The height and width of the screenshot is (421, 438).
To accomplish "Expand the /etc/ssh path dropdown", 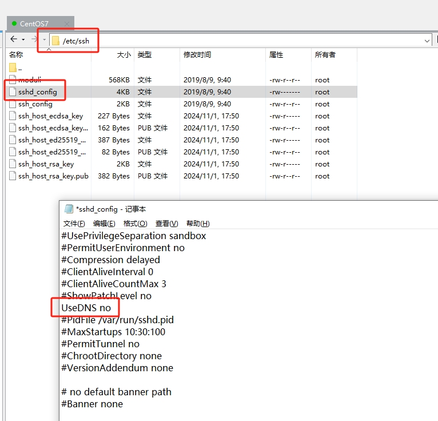I will 427,41.
